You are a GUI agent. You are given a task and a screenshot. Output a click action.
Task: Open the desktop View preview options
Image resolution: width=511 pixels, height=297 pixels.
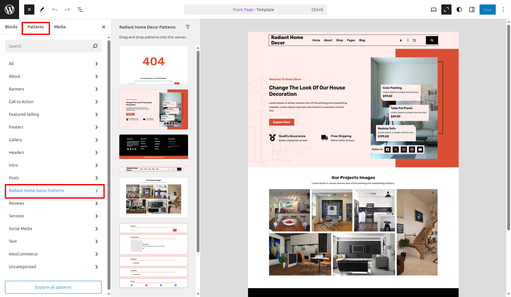pyautogui.click(x=433, y=10)
